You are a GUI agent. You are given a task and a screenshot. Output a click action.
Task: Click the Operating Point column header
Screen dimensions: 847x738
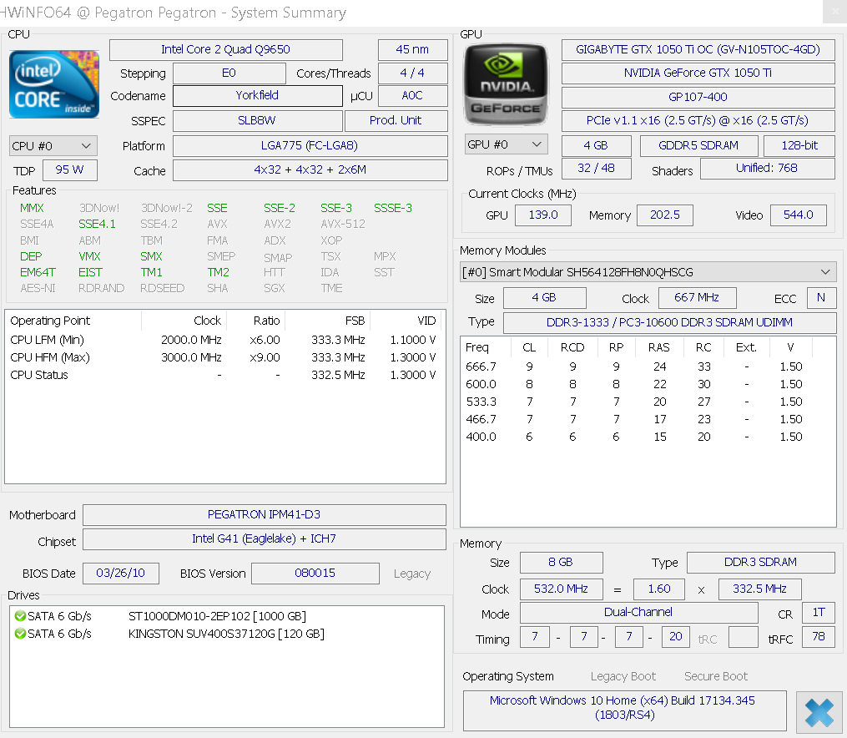73,321
